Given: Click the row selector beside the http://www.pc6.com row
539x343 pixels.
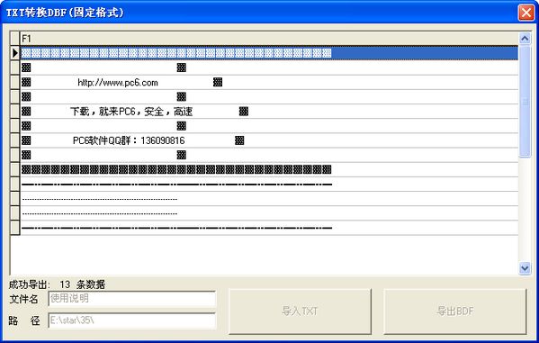Looking at the screenshot, I should [15, 82].
